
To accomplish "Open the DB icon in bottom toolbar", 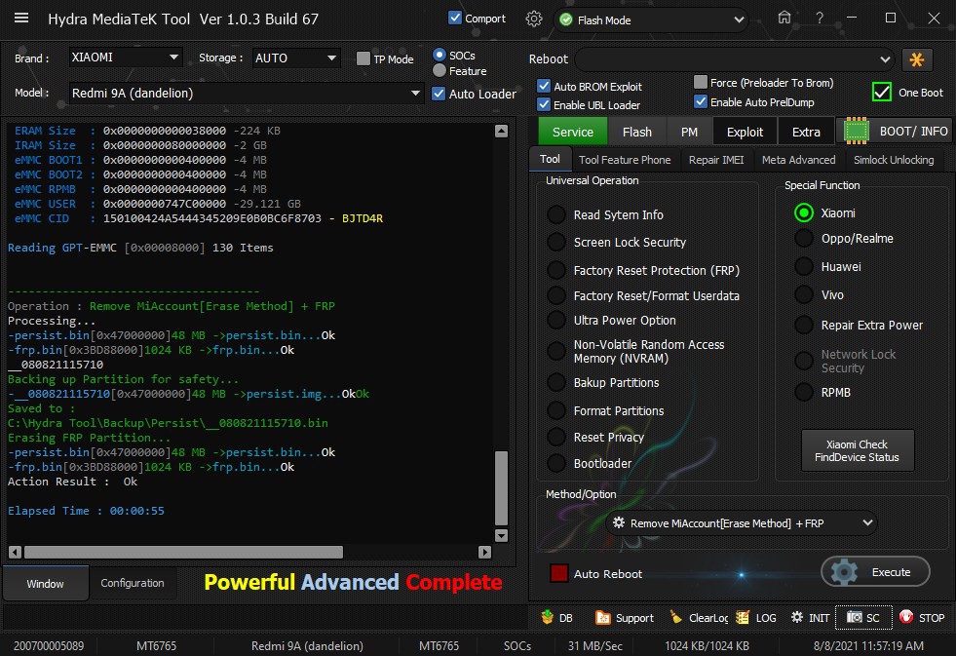I will 547,617.
